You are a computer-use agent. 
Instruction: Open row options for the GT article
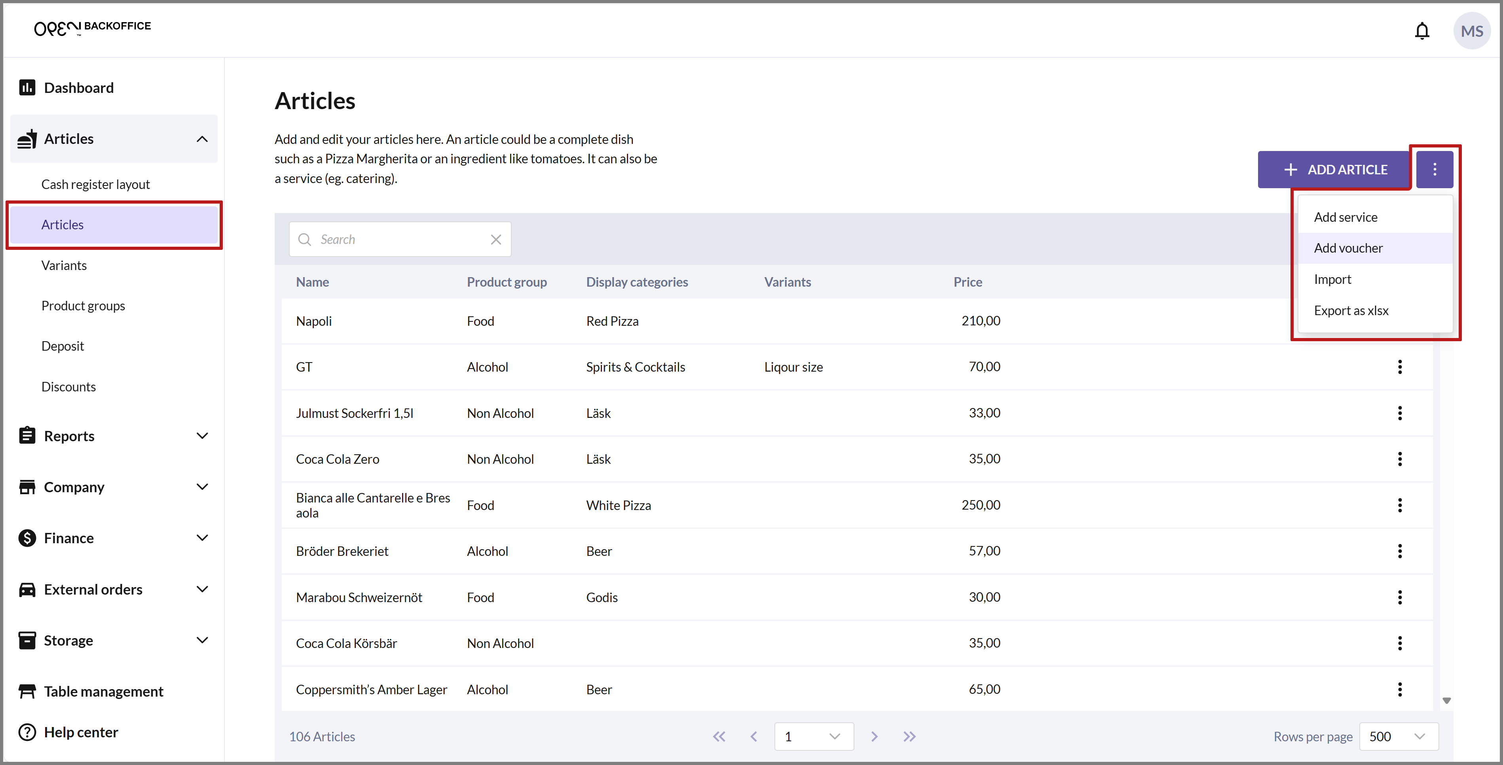click(x=1399, y=367)
